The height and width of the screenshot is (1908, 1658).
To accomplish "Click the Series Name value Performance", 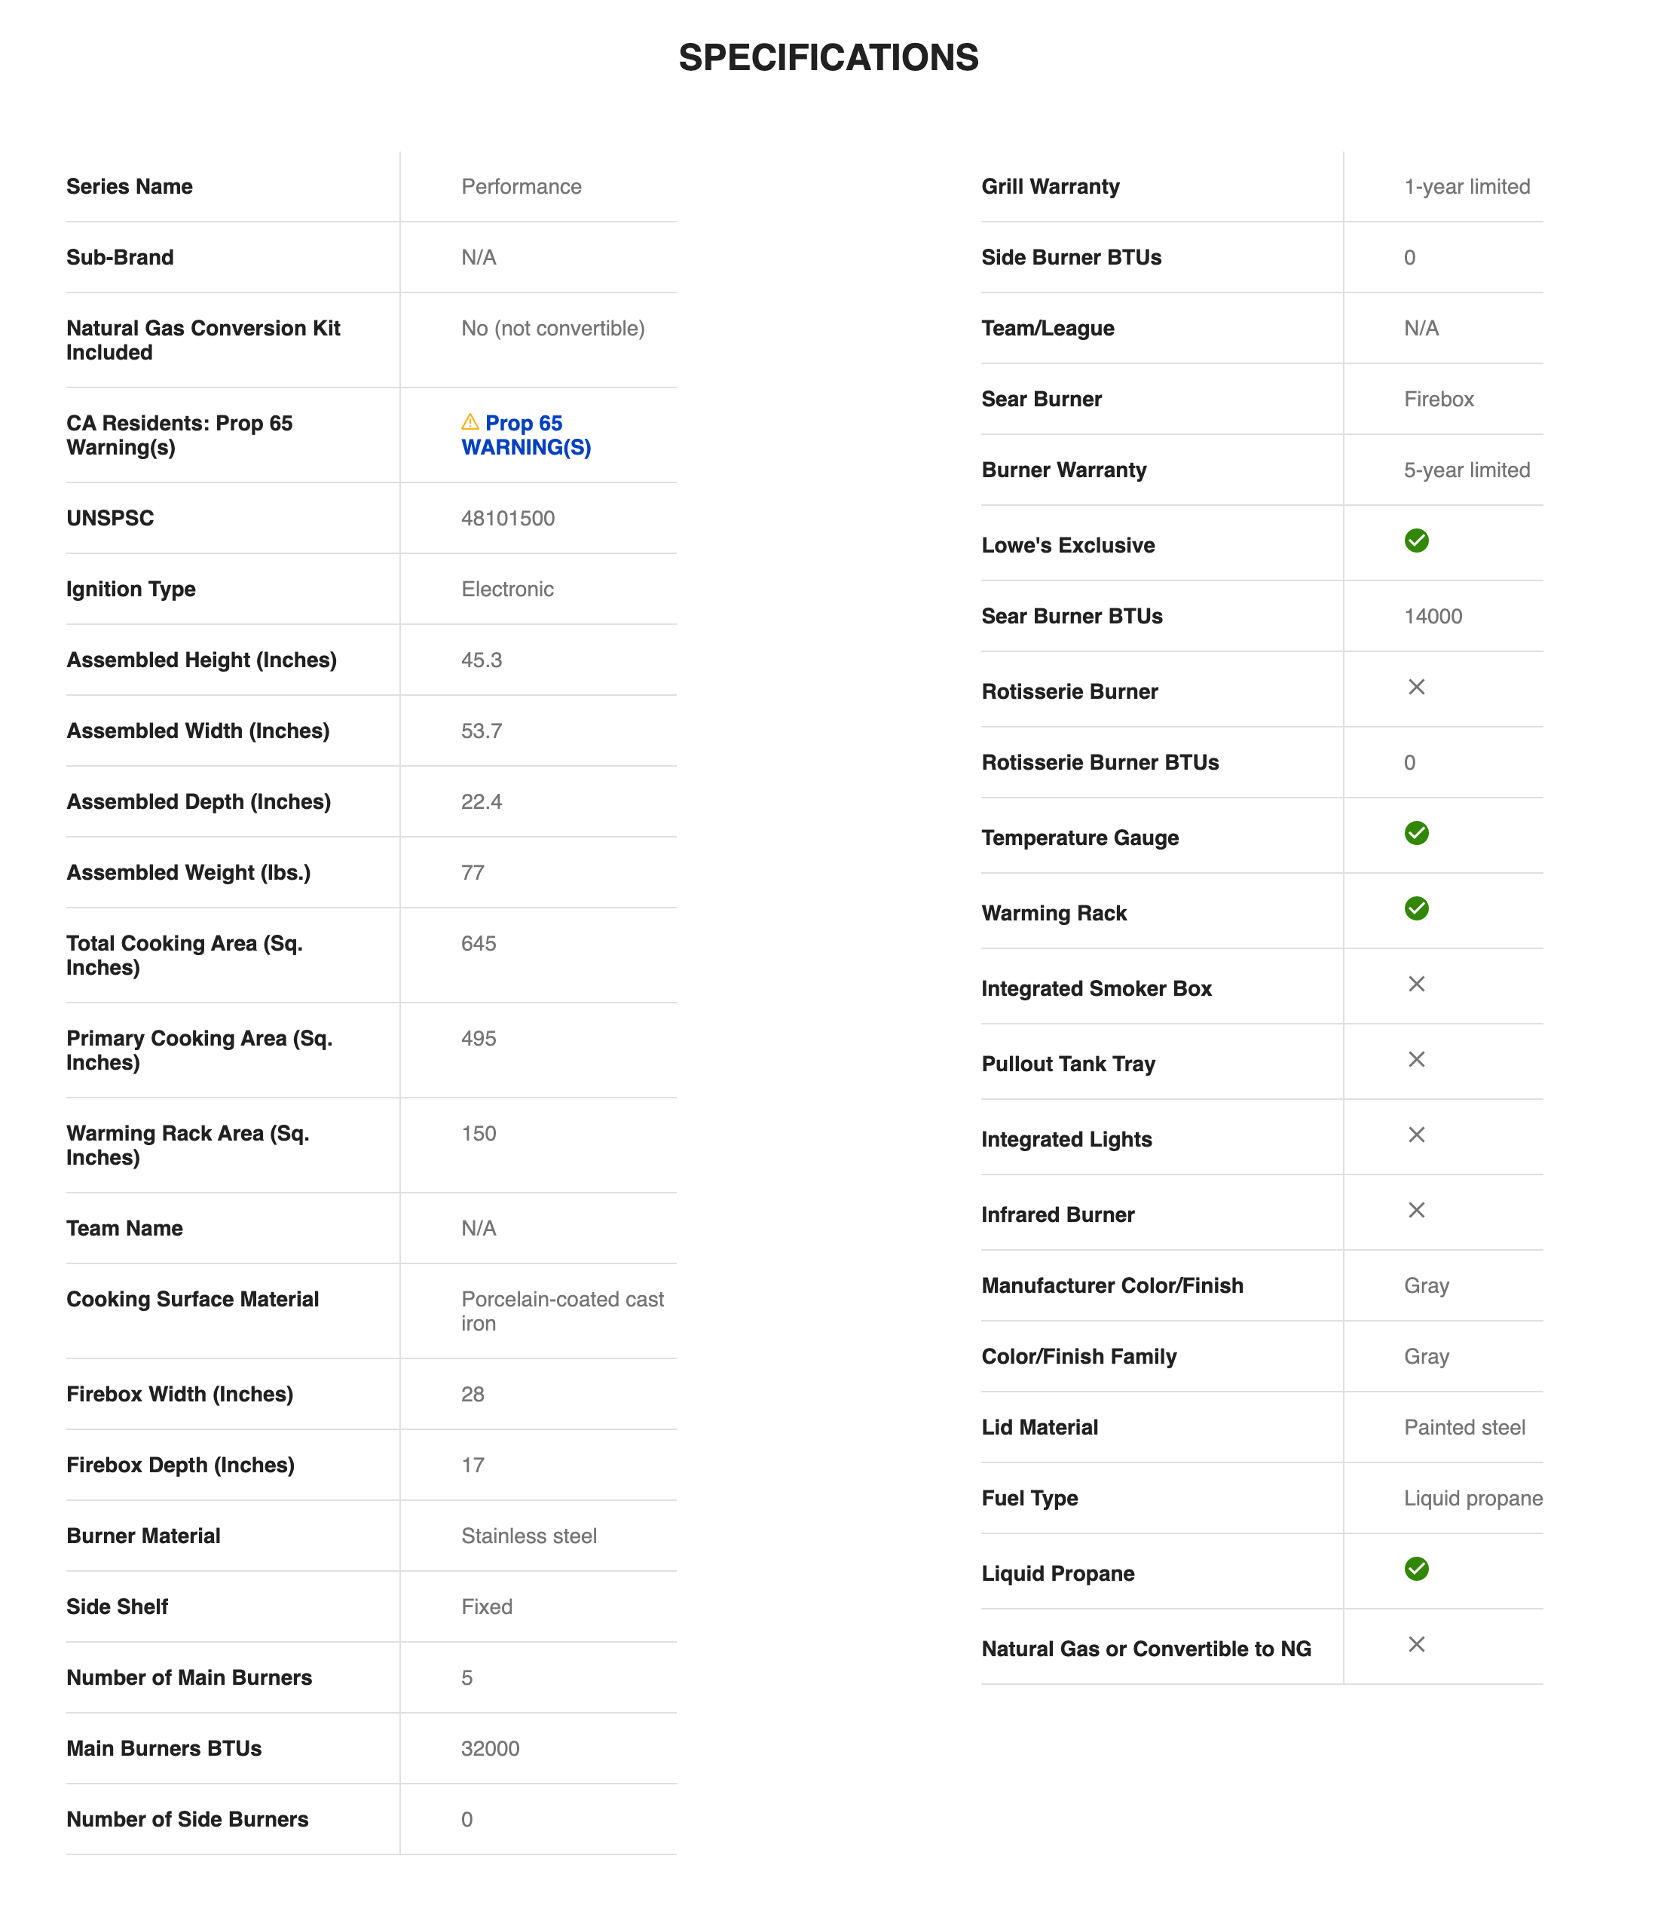I will click(x=521, y=187).
